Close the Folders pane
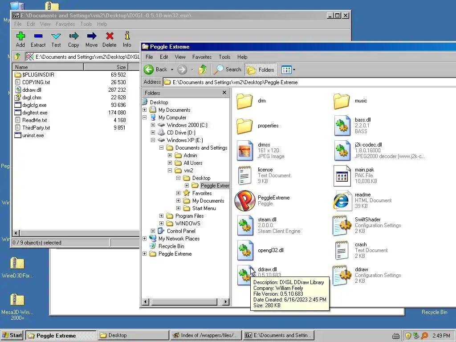Screen dimensions: 456x342 coord(224,93)
